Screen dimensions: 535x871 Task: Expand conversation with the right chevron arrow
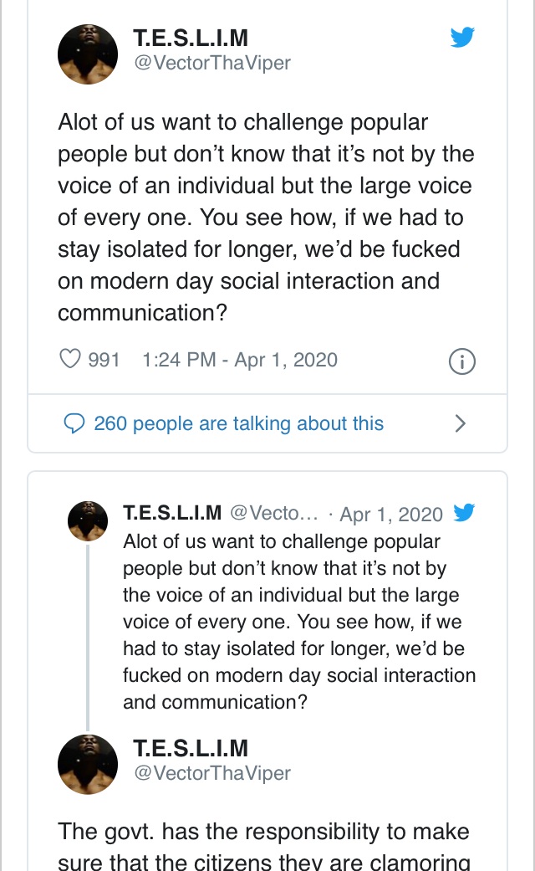(460, 423)
